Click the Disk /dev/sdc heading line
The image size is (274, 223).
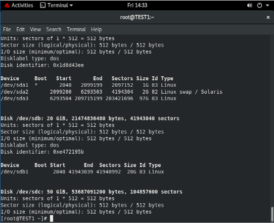(91, 192)
